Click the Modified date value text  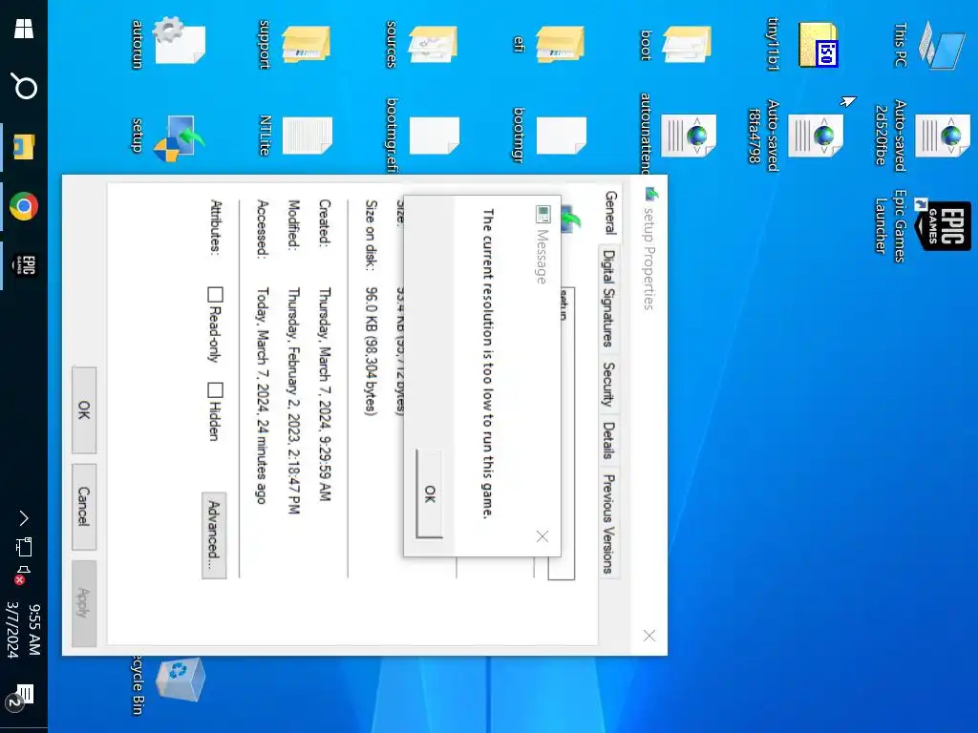[293, 400]
